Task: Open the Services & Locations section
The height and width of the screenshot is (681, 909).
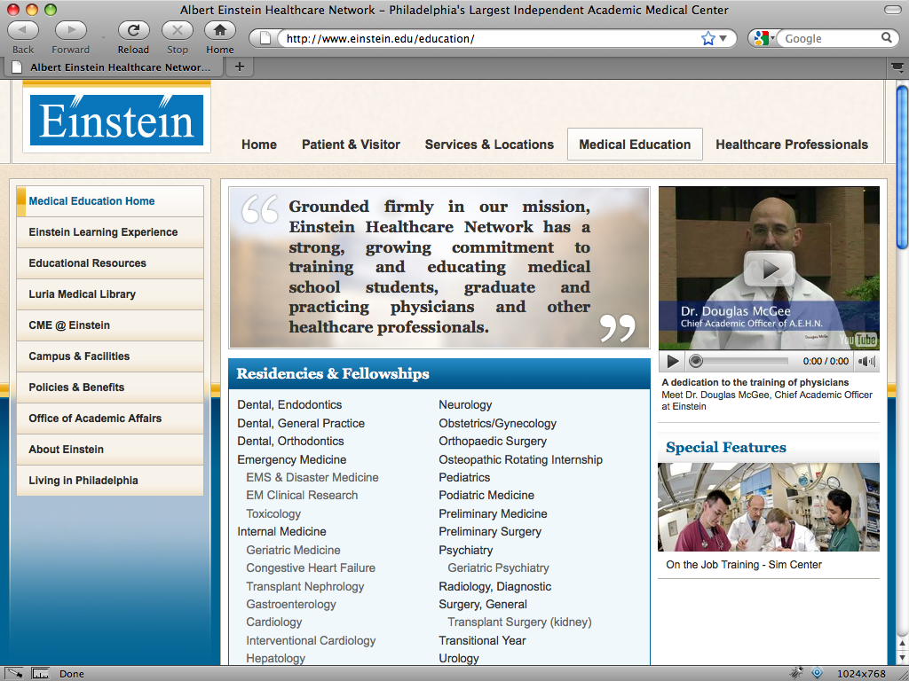Action: (489, 145)
